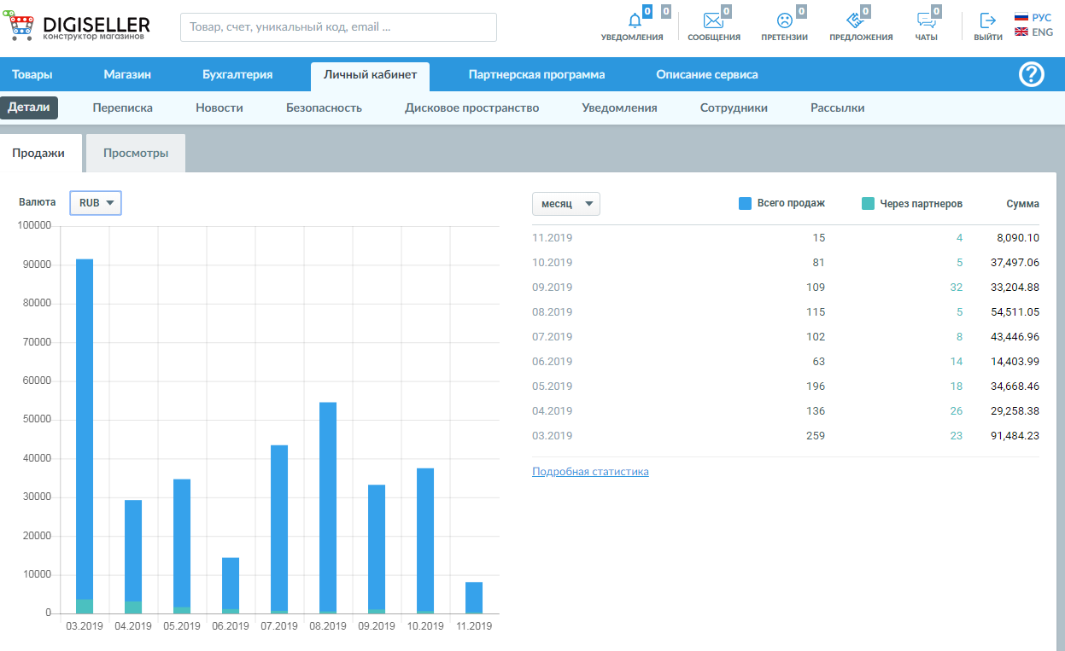Expand the месяц period dropdown
The width and height of the screenshot is (1065, 651).
[x=565, y=205]
